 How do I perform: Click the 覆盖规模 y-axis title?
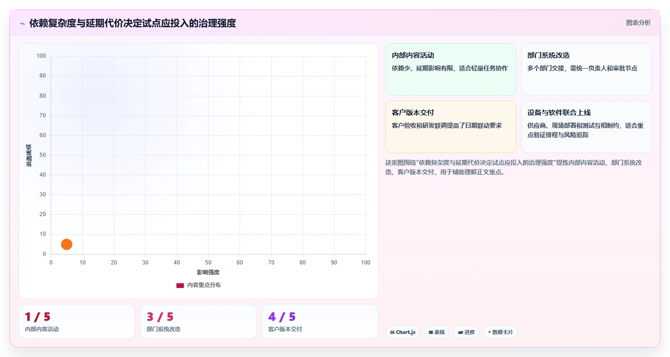tap(29, 155)
